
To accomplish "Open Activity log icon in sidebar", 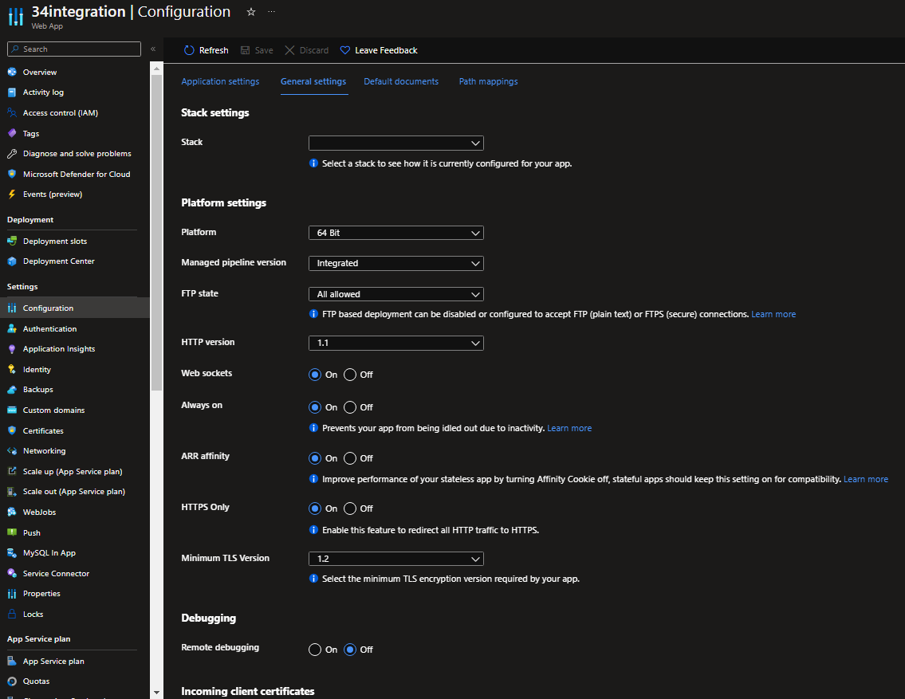I will [11, 92].
